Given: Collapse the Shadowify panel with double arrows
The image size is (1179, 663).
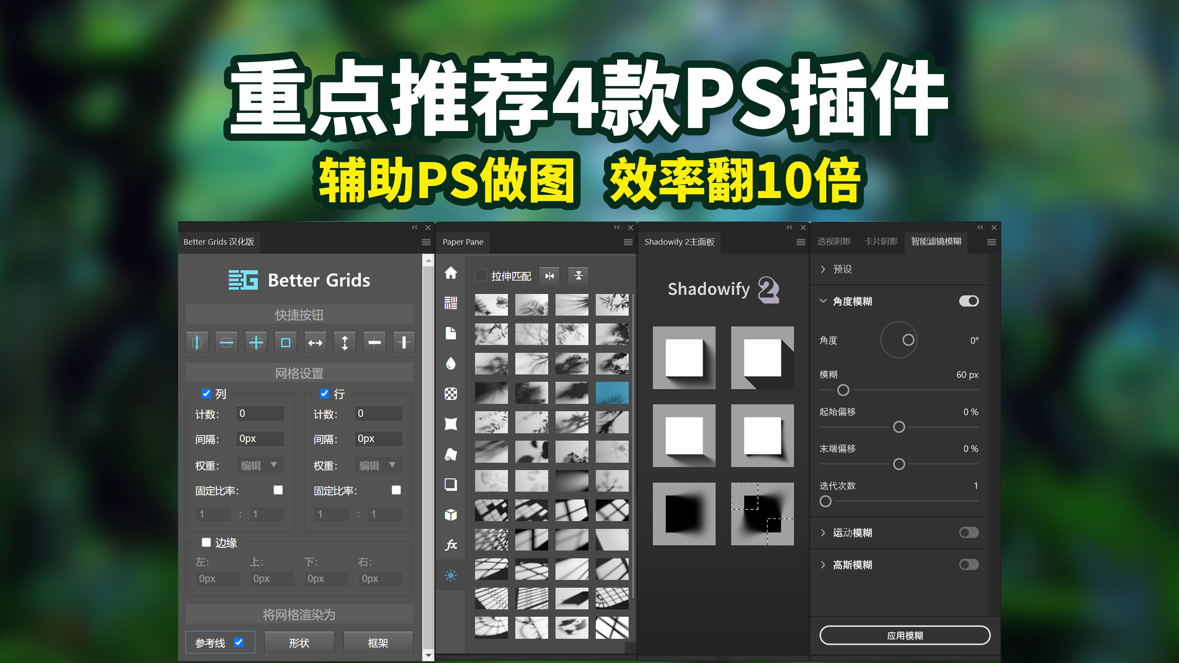Looking at the screenshot, I should pos(789,227).
